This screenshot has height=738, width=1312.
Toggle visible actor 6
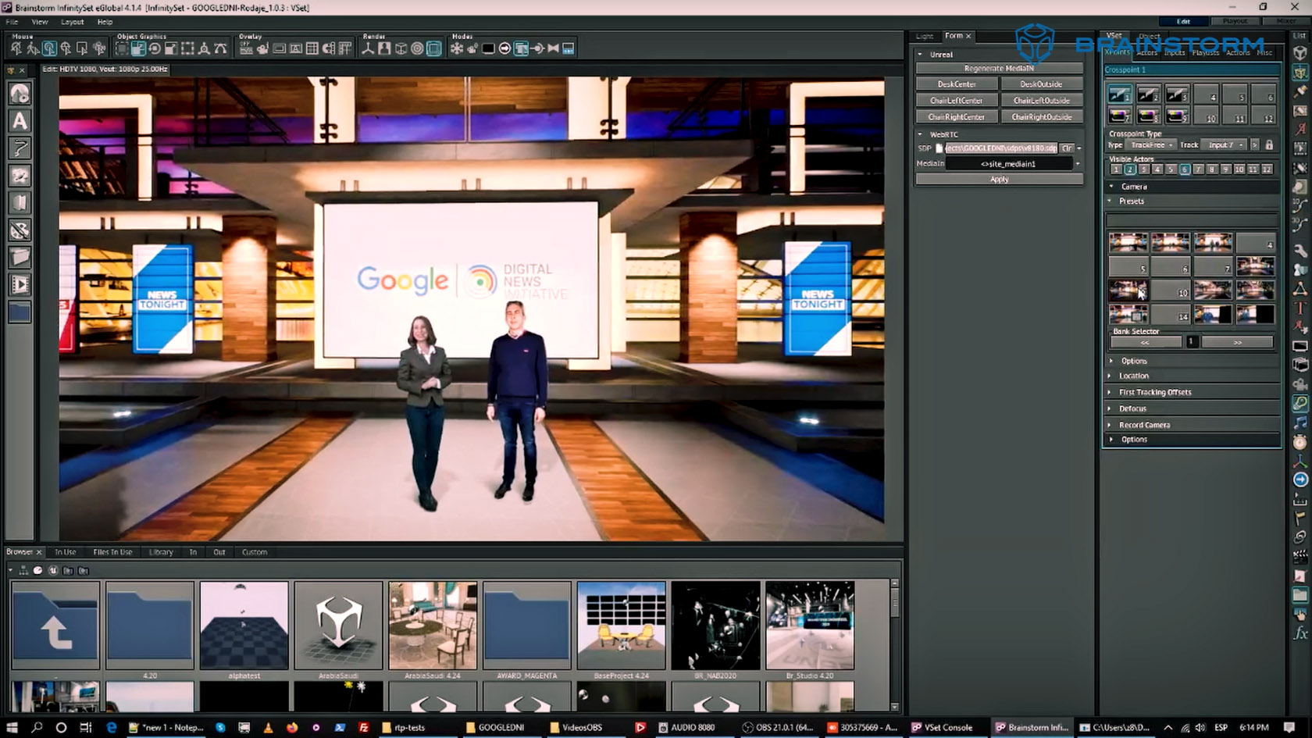tap(1185, 169)
